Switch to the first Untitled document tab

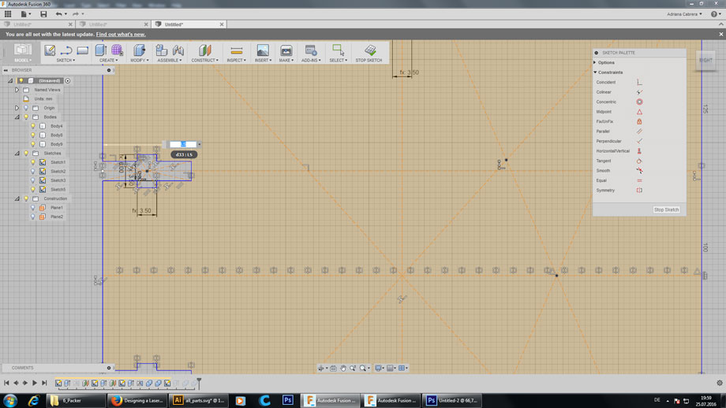[x=38, y=24]
